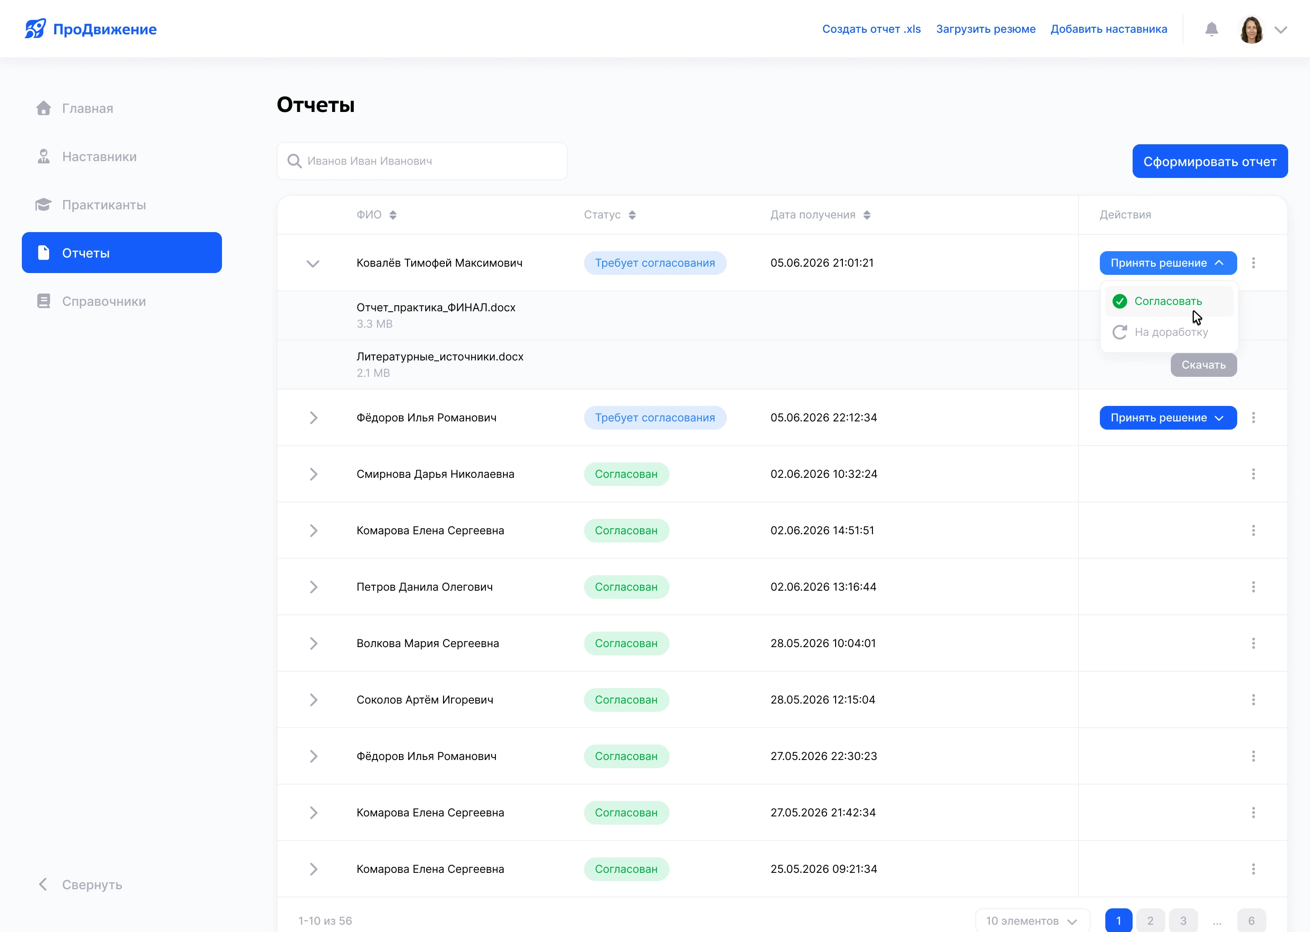Viewport: 1310px width, 932px height.
Task: Open more options for Комарова 27.05.2026 row
Action: 1253,813
